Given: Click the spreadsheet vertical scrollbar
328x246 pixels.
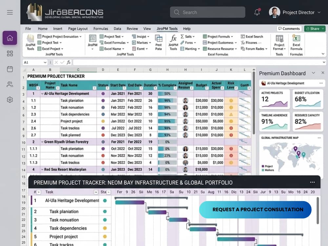Looking at the screenshot, I should pyautogui.click(x=254, y=103).
